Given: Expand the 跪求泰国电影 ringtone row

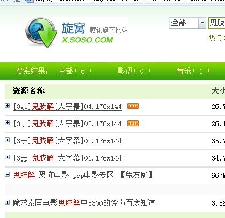Looking at the screenshot, I should pyautogui.click(x=7, y=202).
